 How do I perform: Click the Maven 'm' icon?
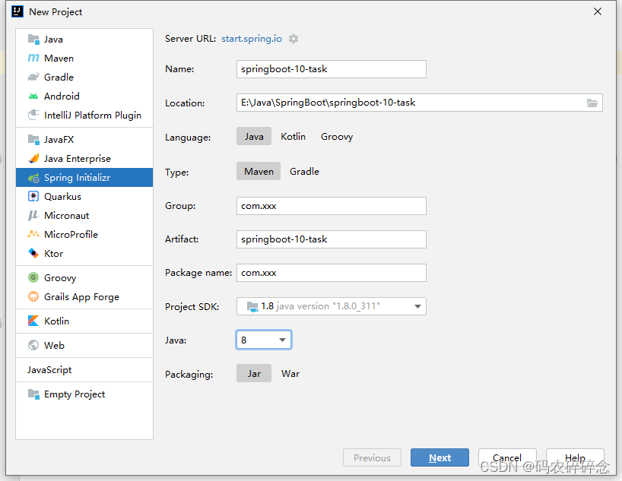pyautogui.click(x=33, y=59)
